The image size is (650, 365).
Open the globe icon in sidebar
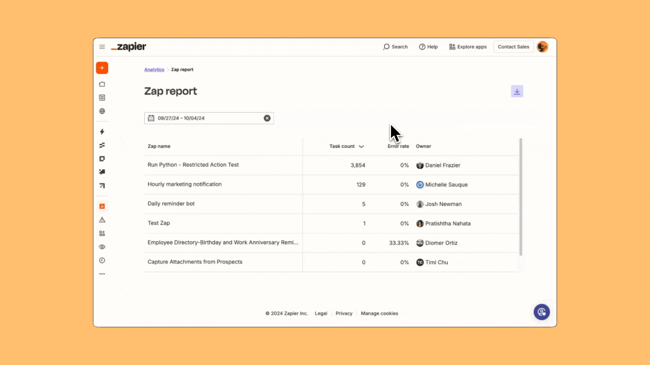tap(102, 111)
